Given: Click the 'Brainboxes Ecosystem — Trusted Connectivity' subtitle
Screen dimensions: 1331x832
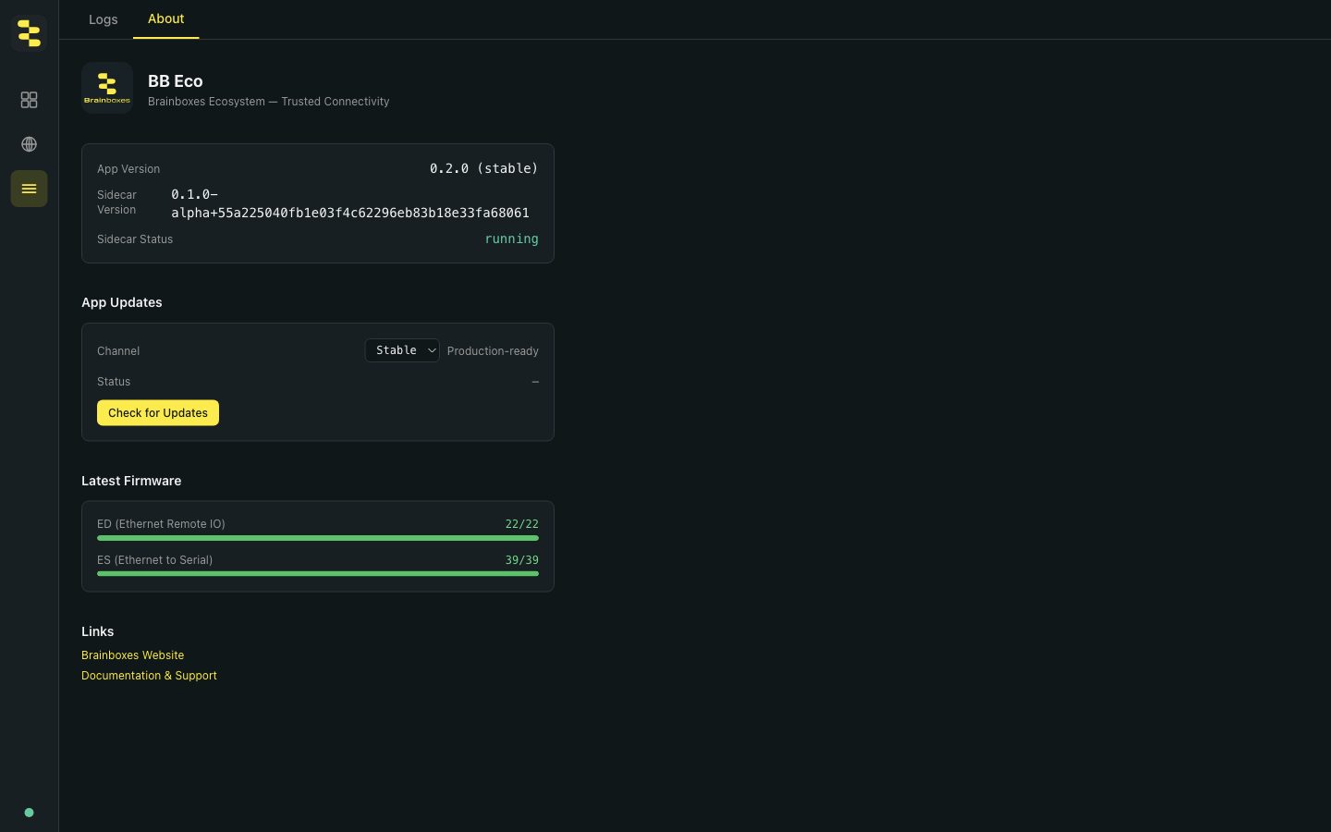Looking at the screenshot, I should pos(269,102).
